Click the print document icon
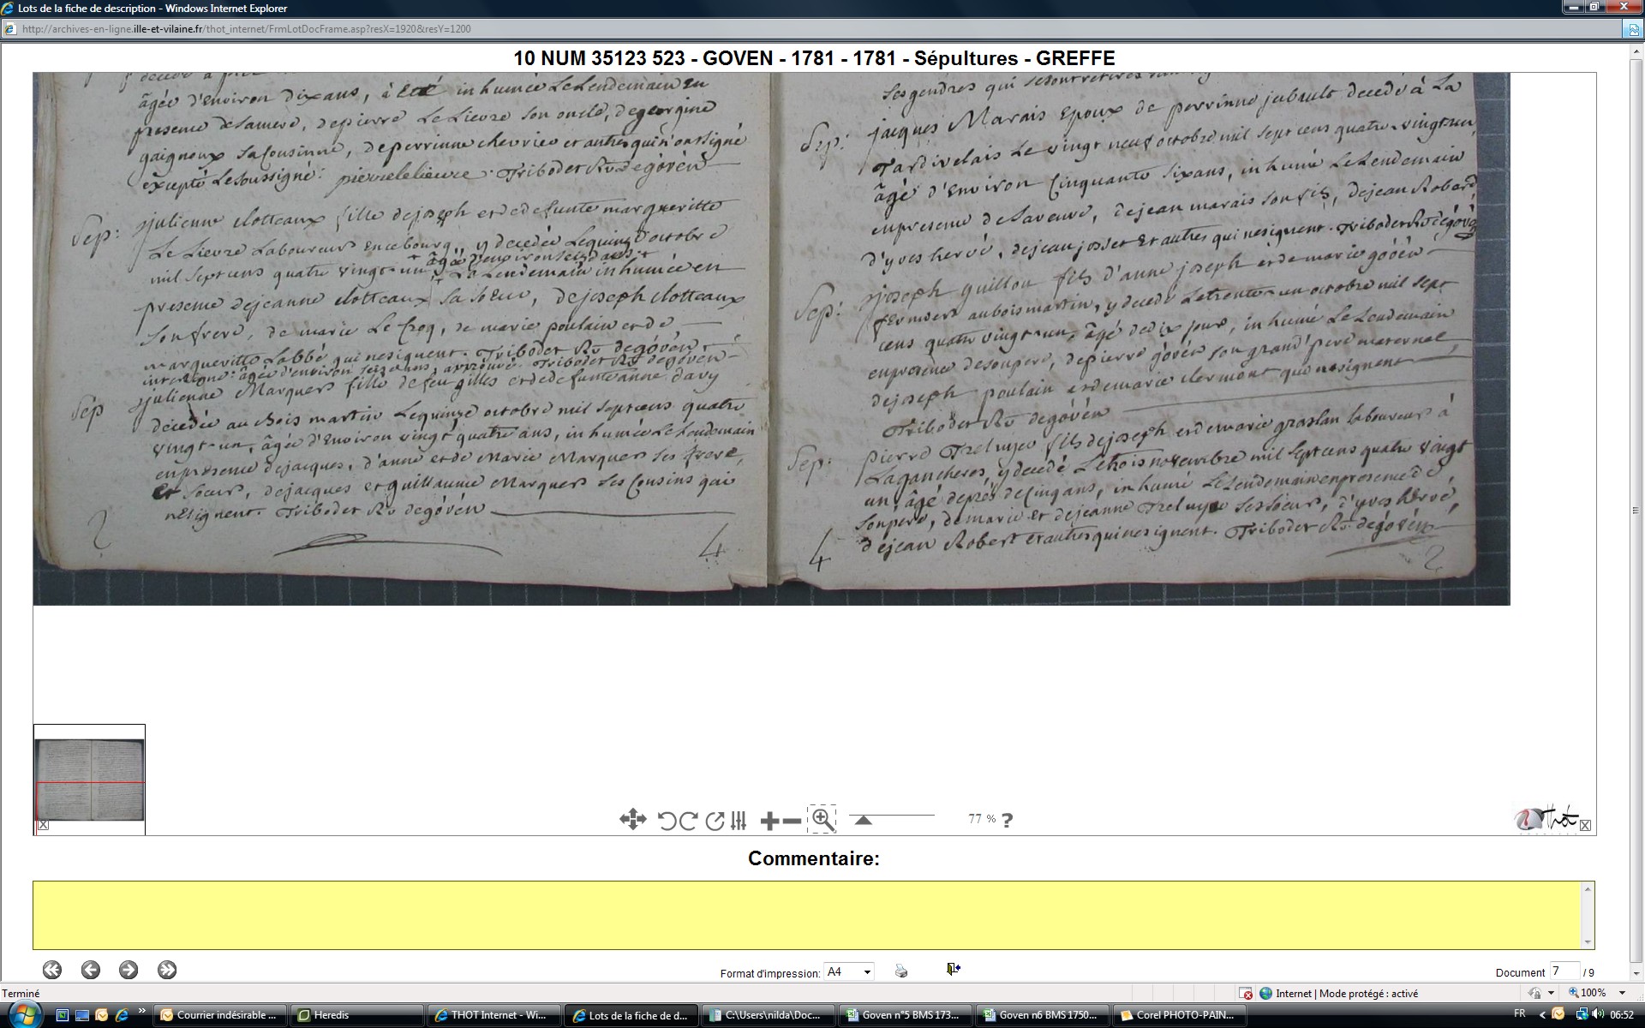The width and height of the screenshot is (1645, 1028). coord(901,971)
